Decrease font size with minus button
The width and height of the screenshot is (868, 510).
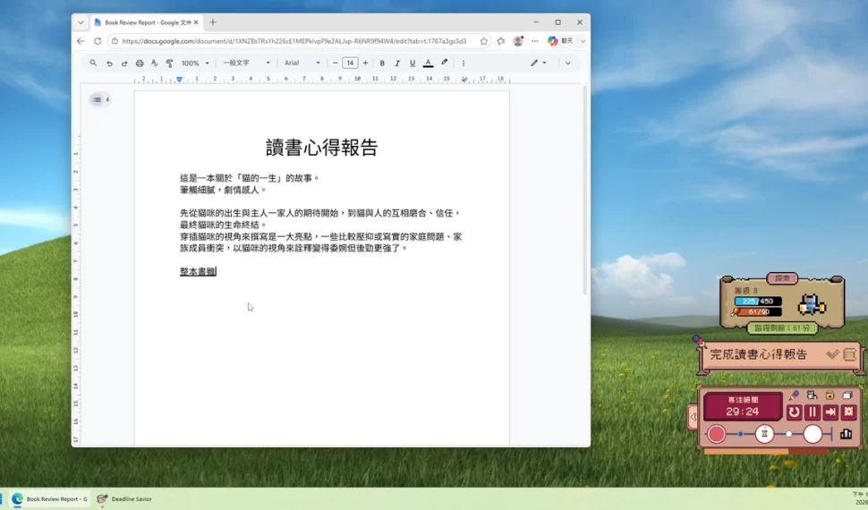click(x=335, y=64)
